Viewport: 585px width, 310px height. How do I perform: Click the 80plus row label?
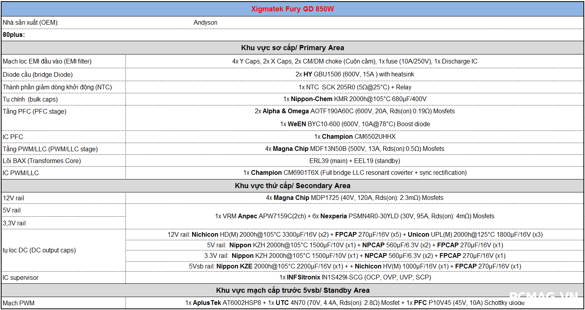(x=14, y=34)
